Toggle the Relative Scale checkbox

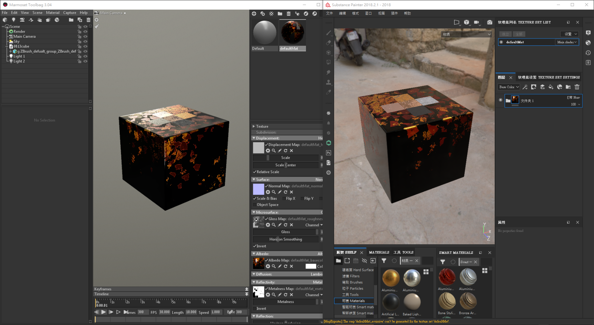click(255, 172)
